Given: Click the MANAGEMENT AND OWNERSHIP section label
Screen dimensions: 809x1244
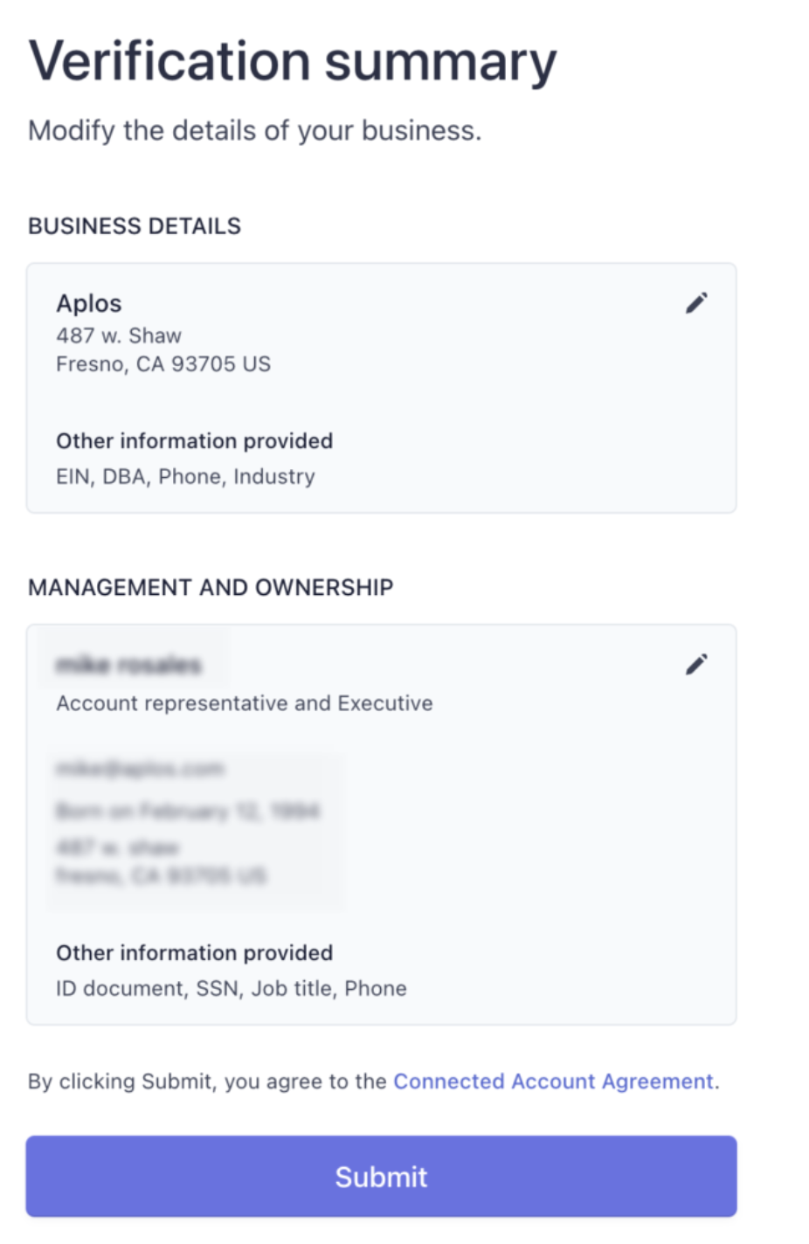Looking at the screenshot, I should (x=211, y=587).
